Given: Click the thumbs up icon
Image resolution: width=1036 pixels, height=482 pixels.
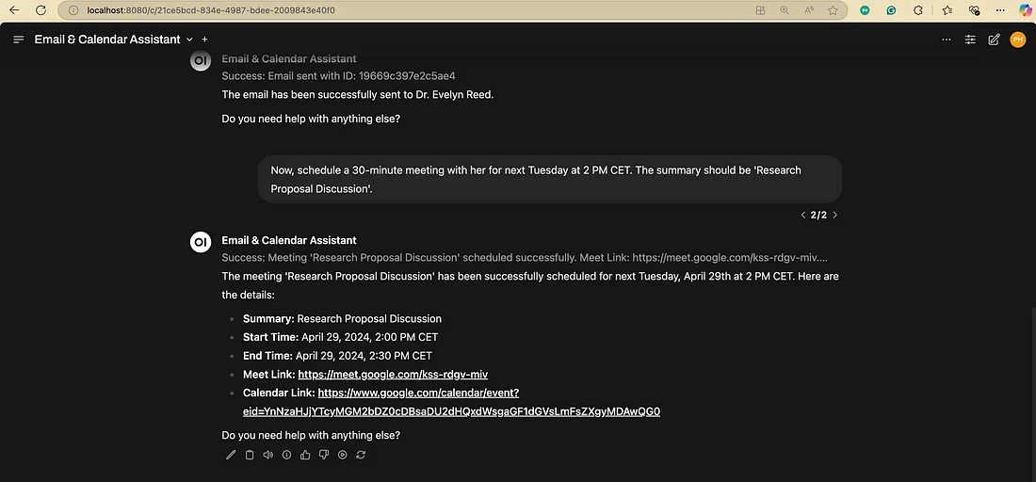Looking at the screenshot, I should [305, 455].
